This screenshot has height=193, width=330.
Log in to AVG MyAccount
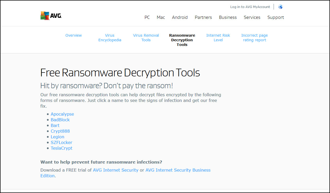click(250, 7)
